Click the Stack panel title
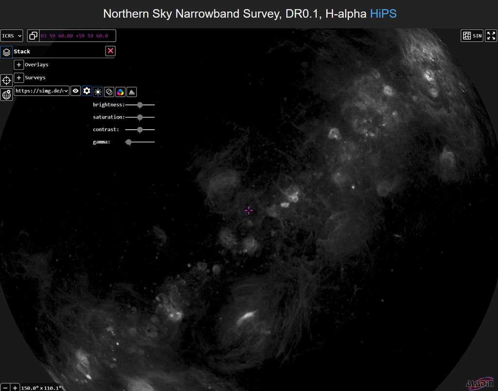This screenshot has height=391, width=498. tap(21, 51)
